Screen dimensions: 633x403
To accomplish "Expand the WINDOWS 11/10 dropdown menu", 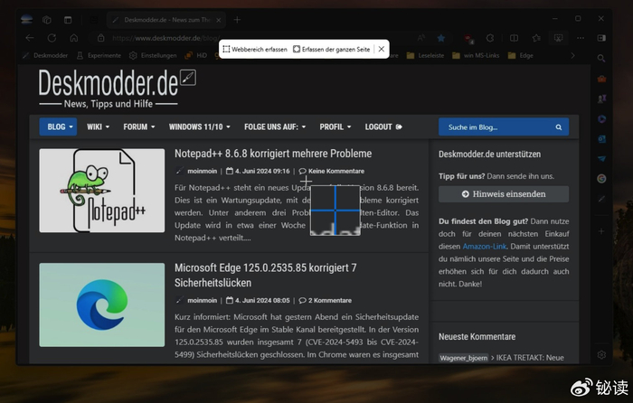I will click(x=201, y=127).
